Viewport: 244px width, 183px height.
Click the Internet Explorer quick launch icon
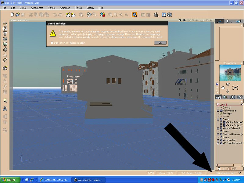tap(32, 180)
